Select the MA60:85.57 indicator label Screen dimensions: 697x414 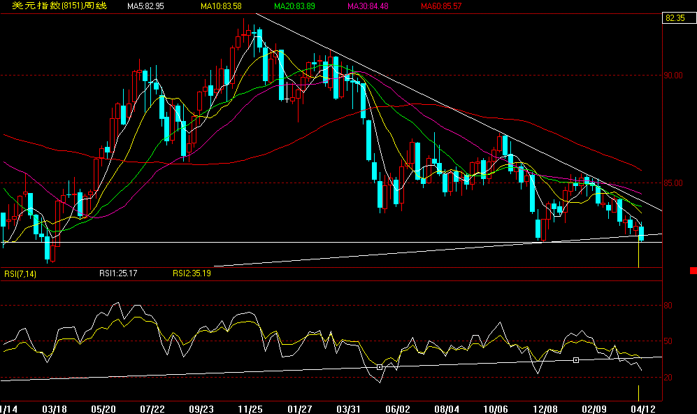pos(441,6)
